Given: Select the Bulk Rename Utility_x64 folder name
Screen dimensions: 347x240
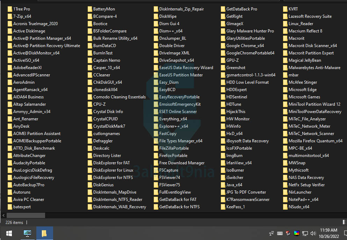Looking at the screenshot, I should click(x=115, y=38).
